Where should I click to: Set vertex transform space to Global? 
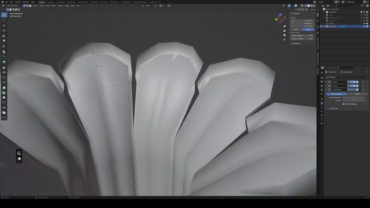pyautogui.click(x=296, y=29)
